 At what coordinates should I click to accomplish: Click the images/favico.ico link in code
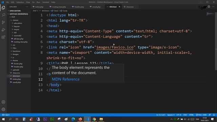[115, 47]
